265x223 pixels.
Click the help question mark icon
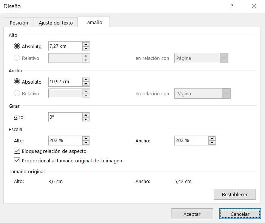[x=232, y=6]
